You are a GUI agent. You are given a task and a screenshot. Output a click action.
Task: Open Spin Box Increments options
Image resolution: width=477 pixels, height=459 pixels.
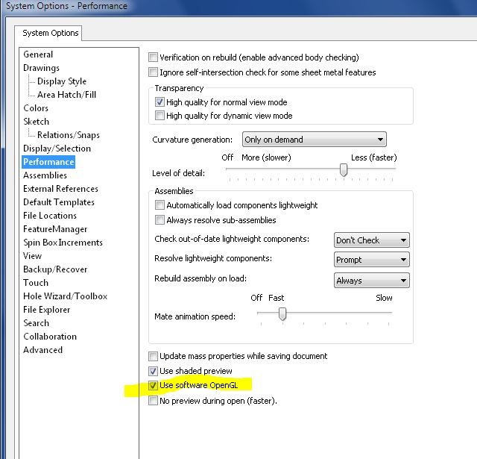coord(63,243)
